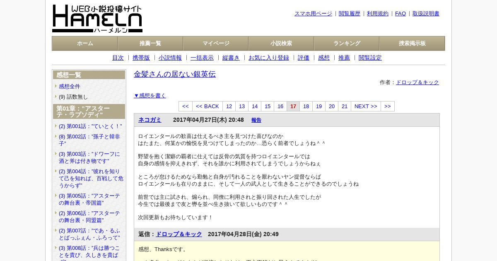
Task: Go to comment page 19
Action: [x=319, y=106]
